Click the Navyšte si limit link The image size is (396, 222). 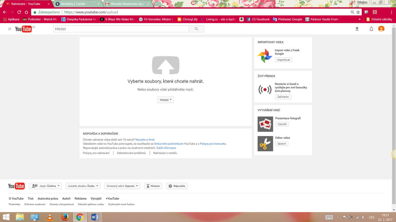tap(145, 140)
